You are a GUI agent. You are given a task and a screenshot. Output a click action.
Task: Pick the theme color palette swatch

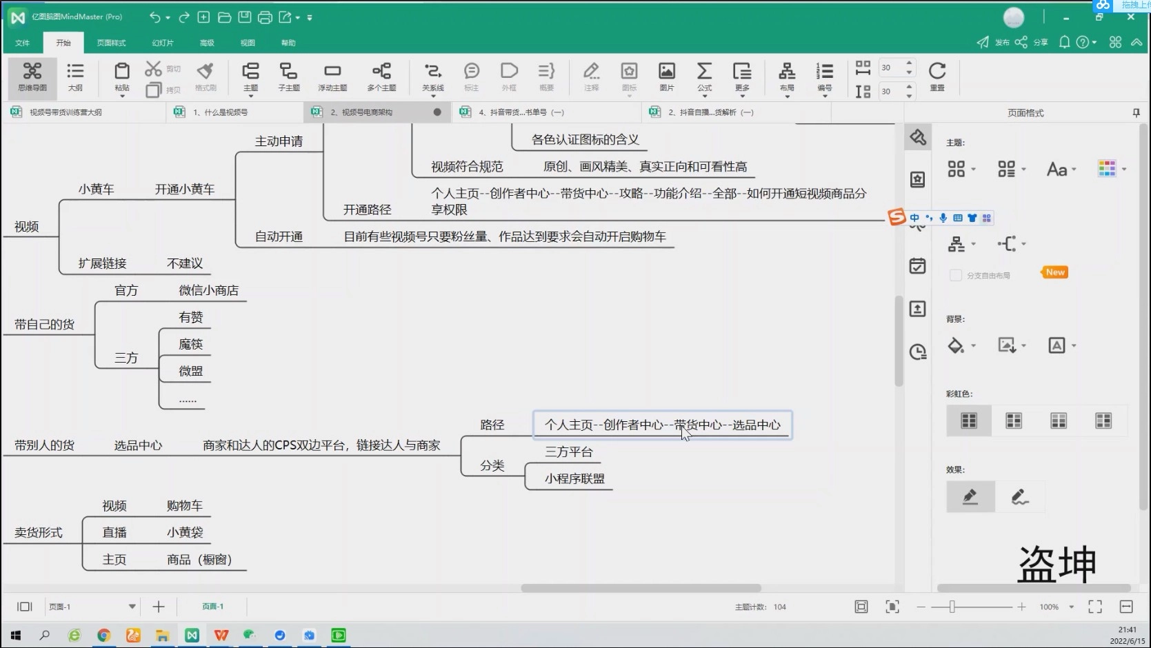pos(1108,169)
